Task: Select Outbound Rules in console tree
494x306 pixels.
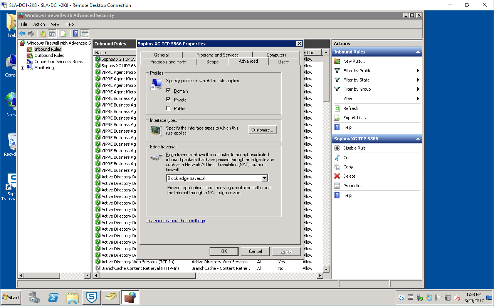Action: tap(49, 55)
